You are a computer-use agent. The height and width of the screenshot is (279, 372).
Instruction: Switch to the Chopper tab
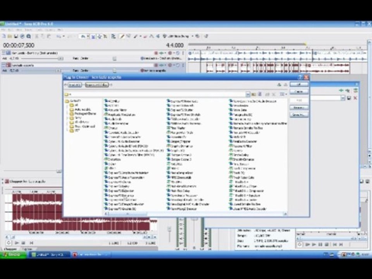10,249
